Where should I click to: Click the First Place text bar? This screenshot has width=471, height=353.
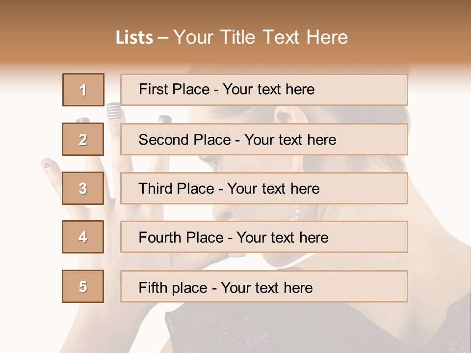[264, 90]
